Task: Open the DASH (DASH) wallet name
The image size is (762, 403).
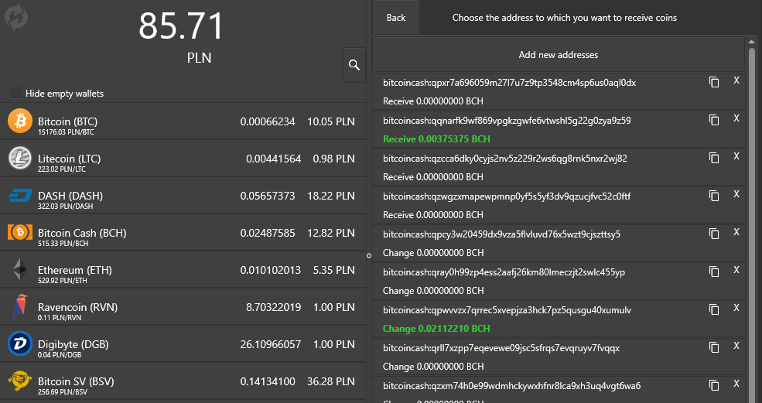Action: 70,196
